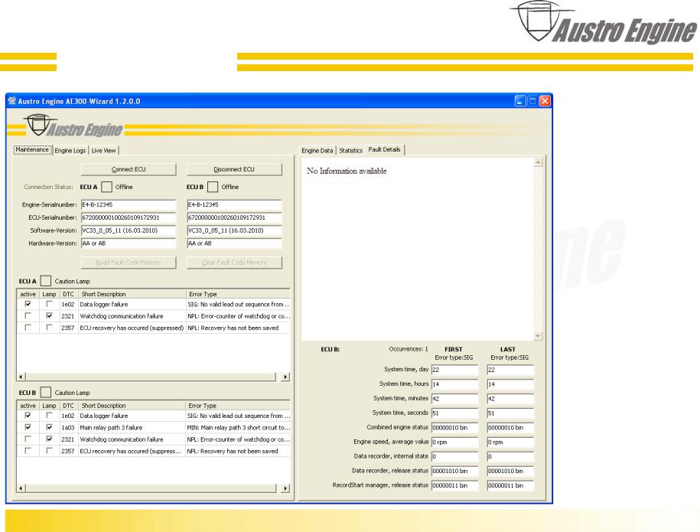
Task: Switch to the Maintenance tab
Action: [x=32, y=150]
